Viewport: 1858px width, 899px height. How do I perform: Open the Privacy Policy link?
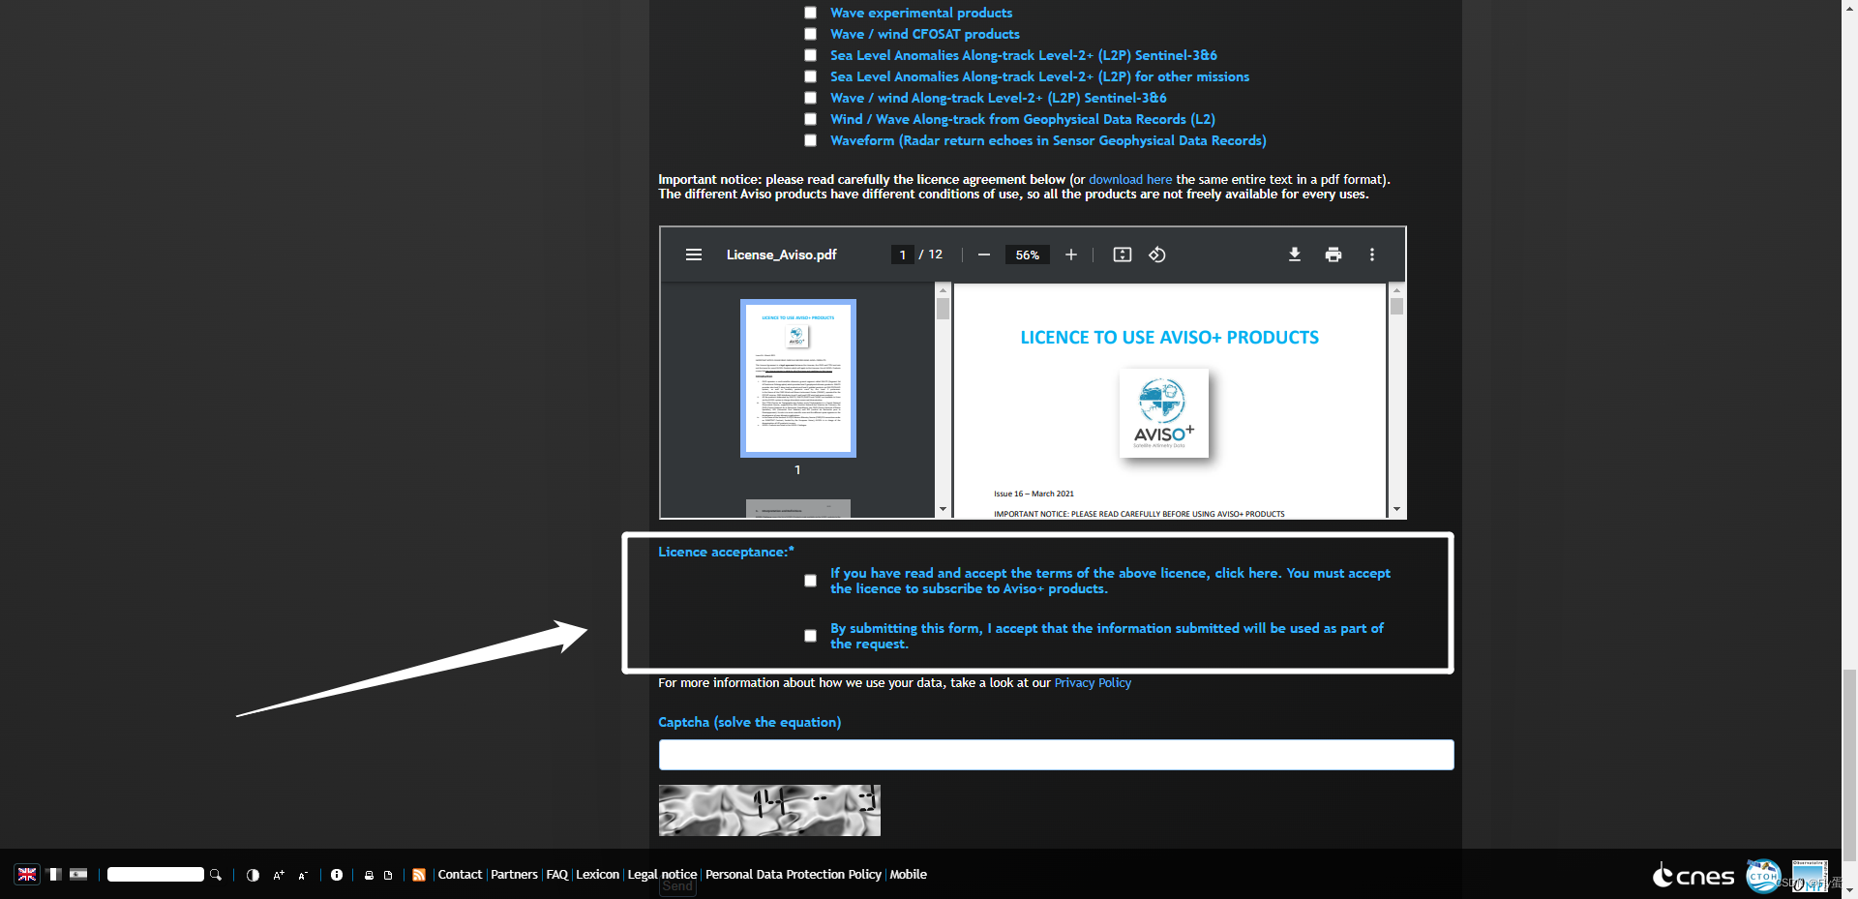pyautogui.click(x=1093, y=682)
